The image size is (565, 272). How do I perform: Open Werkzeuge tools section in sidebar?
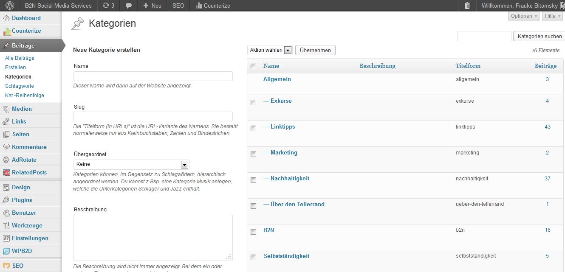pyautogui.click(x=27, y=225)
